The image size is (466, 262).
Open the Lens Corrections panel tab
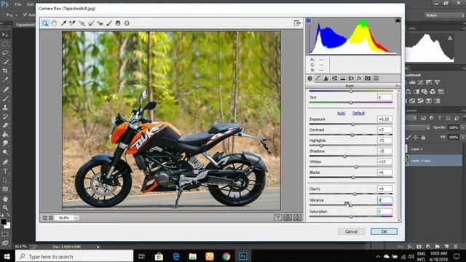(351, 79)
